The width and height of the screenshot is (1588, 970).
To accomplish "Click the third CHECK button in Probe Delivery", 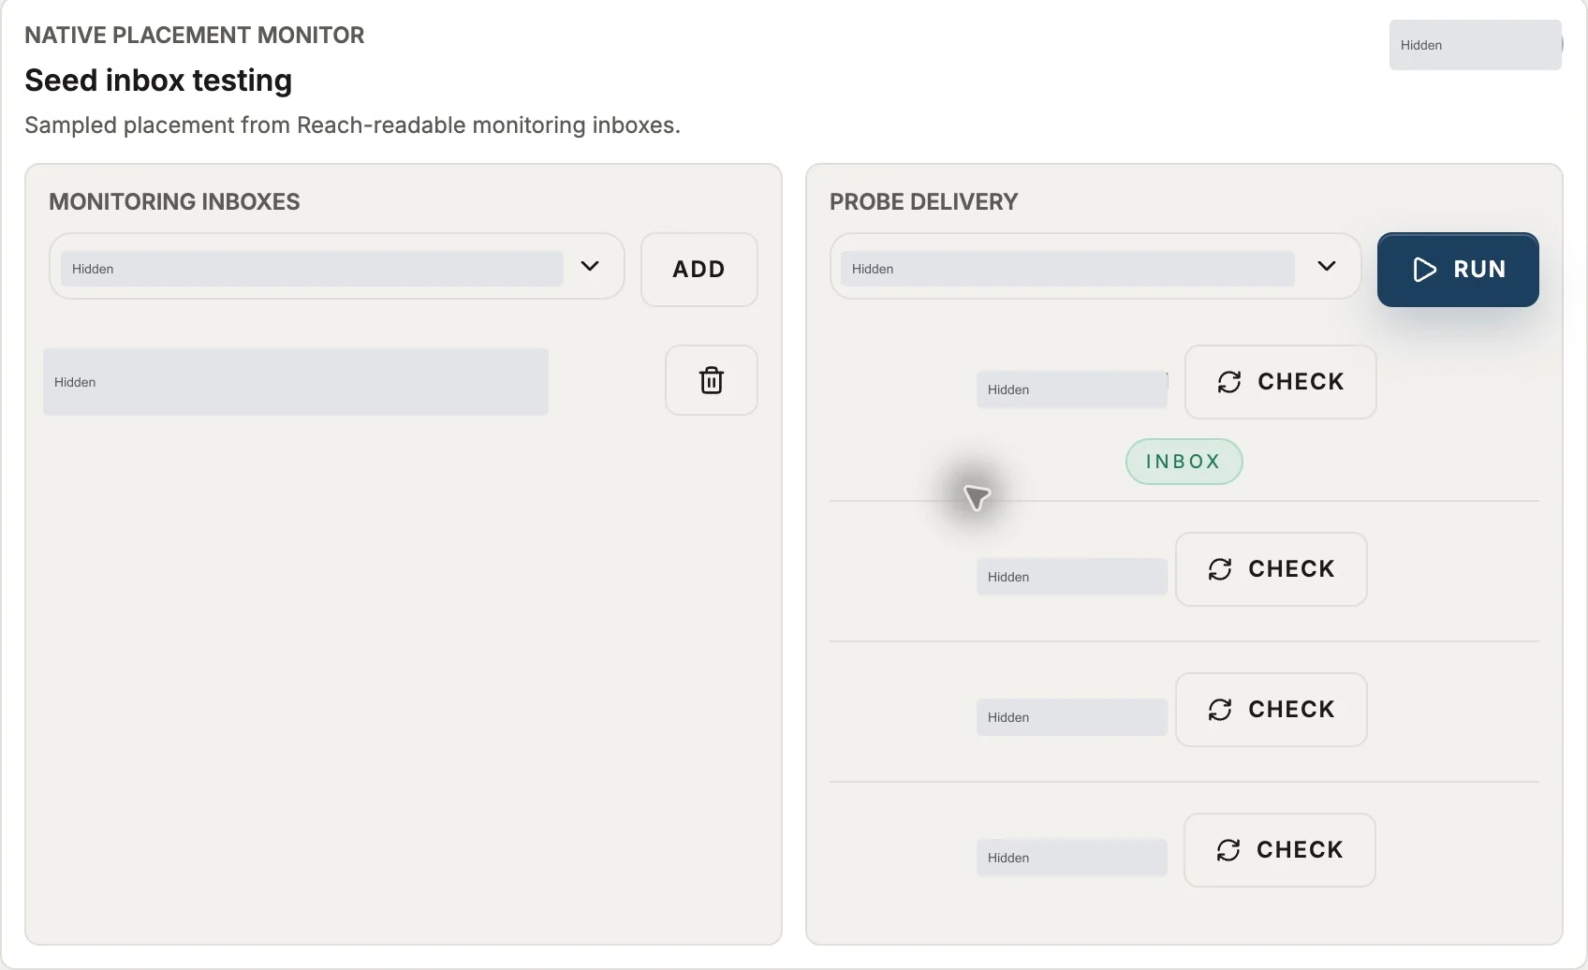I will click(x=1271, y=710).
